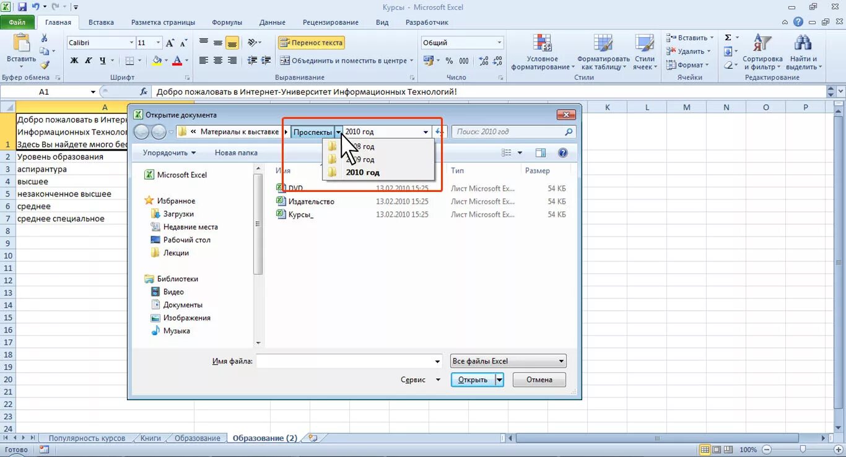Toggle underline (Ч) formatting
The image size is (846, 457).
coord(103,61)
